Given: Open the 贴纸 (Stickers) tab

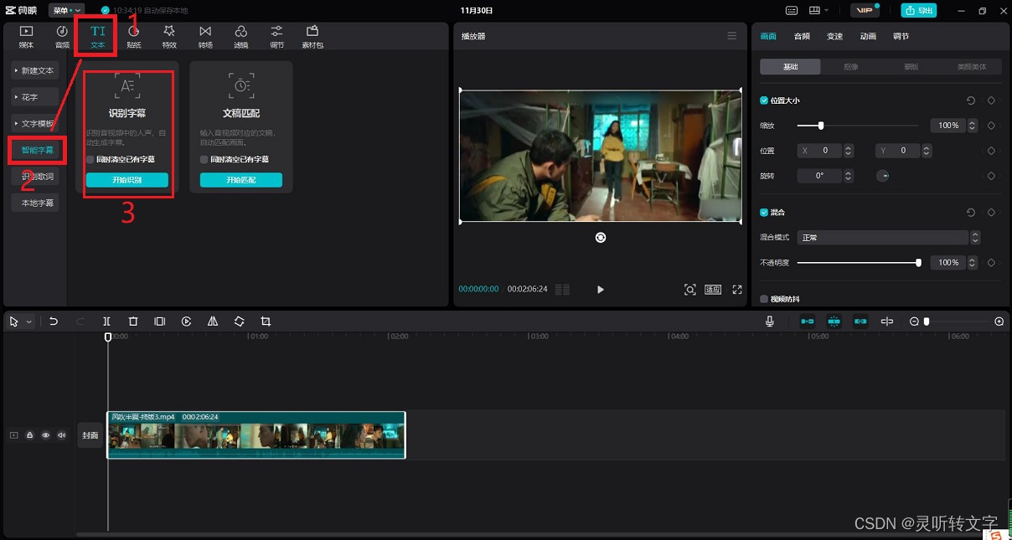Looking at the screenshot, I should 133,37.
